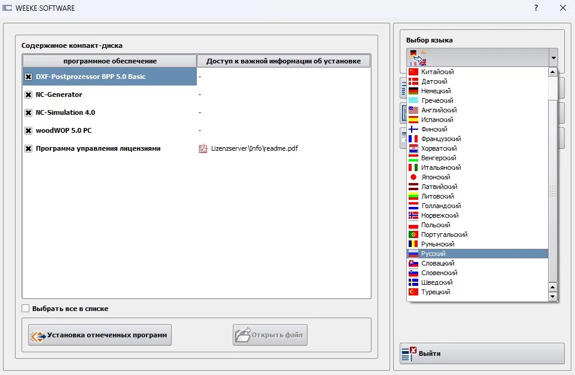Click the Slovenian flag icon
Screen dimensions: 575x375
[413, 273]
